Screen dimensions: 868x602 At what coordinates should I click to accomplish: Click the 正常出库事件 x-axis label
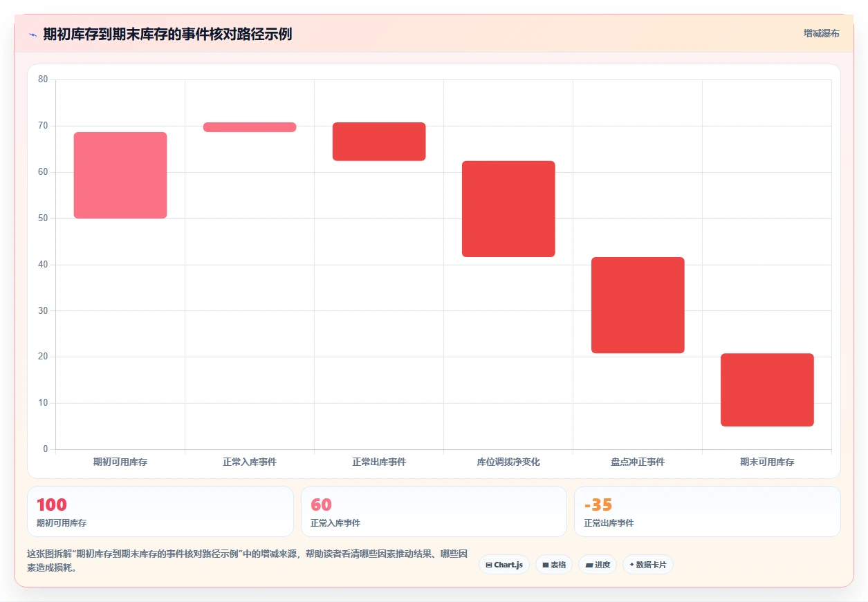(x=379, y=462)
